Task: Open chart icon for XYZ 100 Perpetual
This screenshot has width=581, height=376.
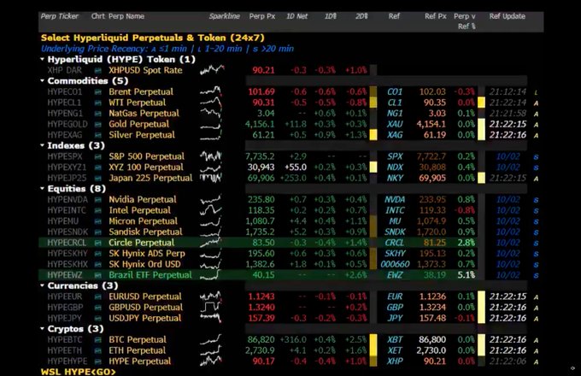Action: (97, 167)
